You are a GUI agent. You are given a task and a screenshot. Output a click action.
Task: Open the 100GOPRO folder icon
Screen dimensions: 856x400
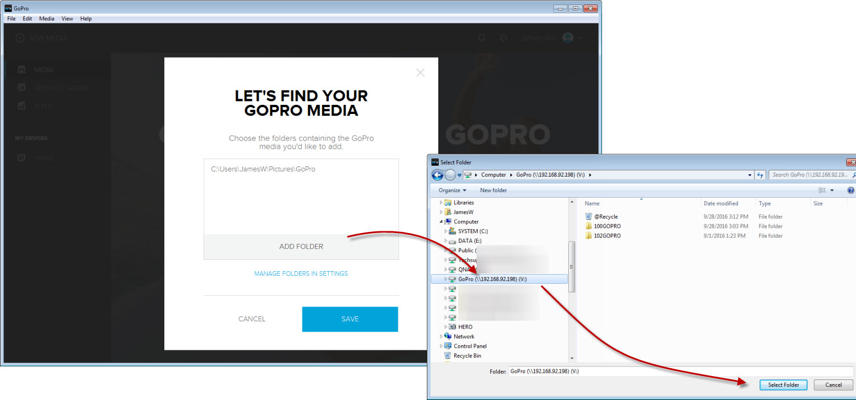click(589, 226)
